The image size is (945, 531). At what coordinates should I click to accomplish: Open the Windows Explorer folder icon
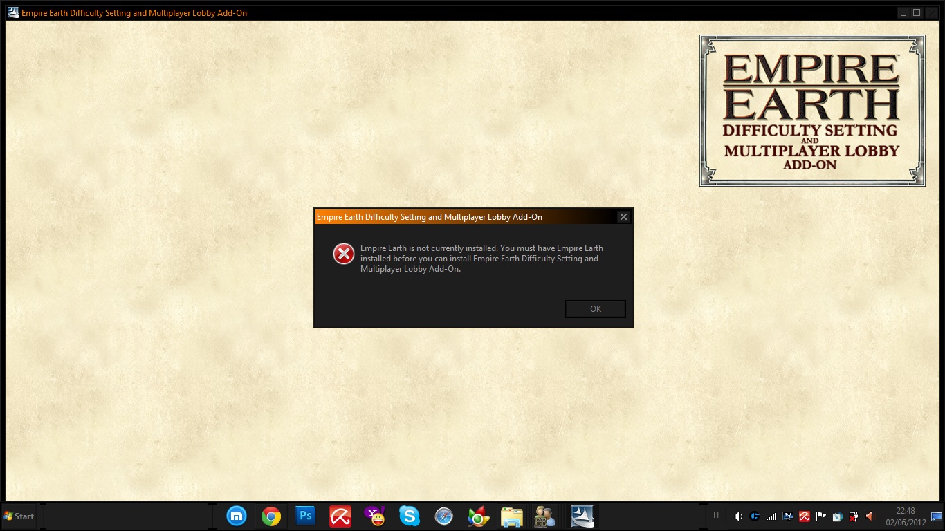512,516
